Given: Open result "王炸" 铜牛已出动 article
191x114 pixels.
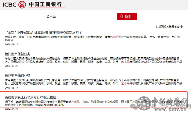Looking at the screenshot, I should click(x=44, y=32).
